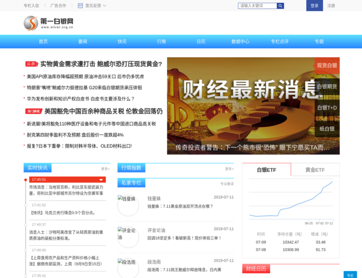Open 耐克第四财季盈利不及预期 article
This screenshot has width=362, height=278.
75,135
